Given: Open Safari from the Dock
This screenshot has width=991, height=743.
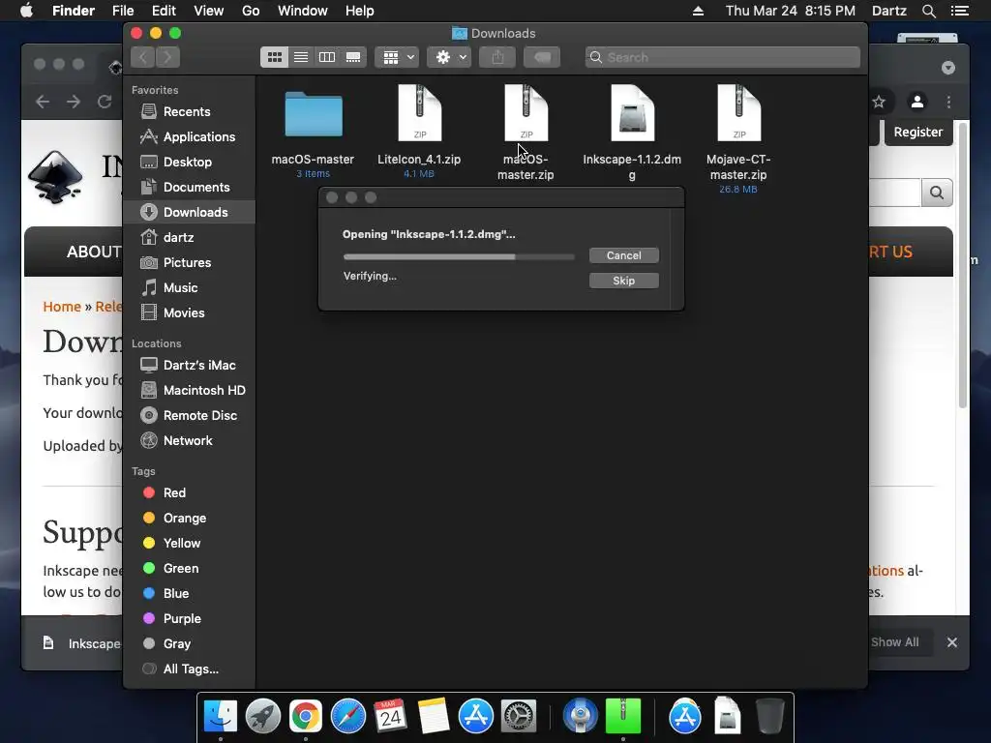Looking at the screenshot, I should (348, 716).
